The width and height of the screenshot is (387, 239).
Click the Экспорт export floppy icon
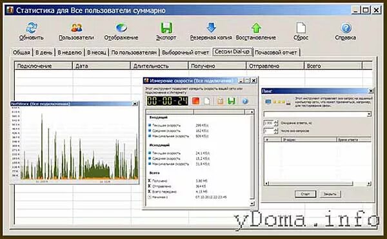point(166,28)
